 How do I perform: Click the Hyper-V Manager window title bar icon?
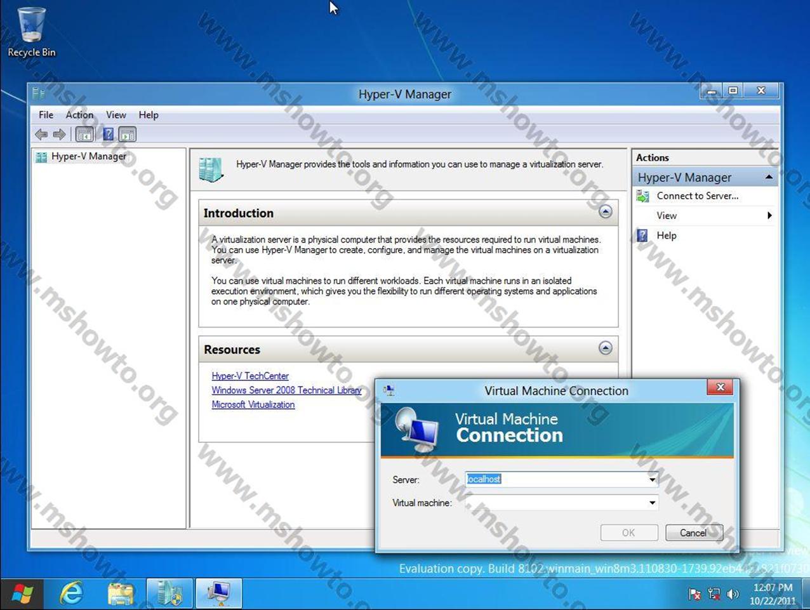pyautogui.click(x=39, y=94)
